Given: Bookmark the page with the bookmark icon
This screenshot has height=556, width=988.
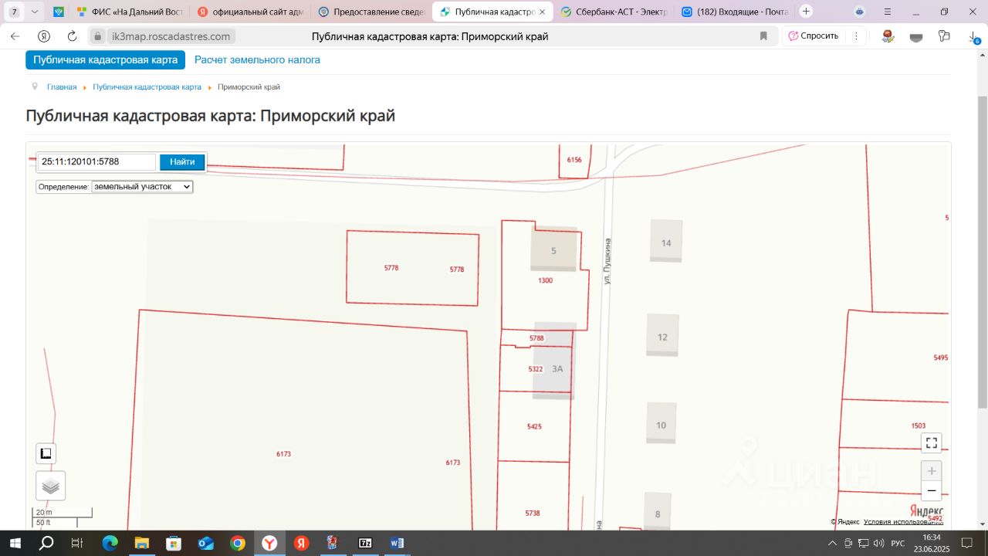Looking at the screenshot, I should [x=763, y=36].
